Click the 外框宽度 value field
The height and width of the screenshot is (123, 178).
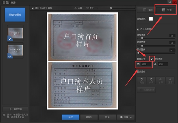172,36
